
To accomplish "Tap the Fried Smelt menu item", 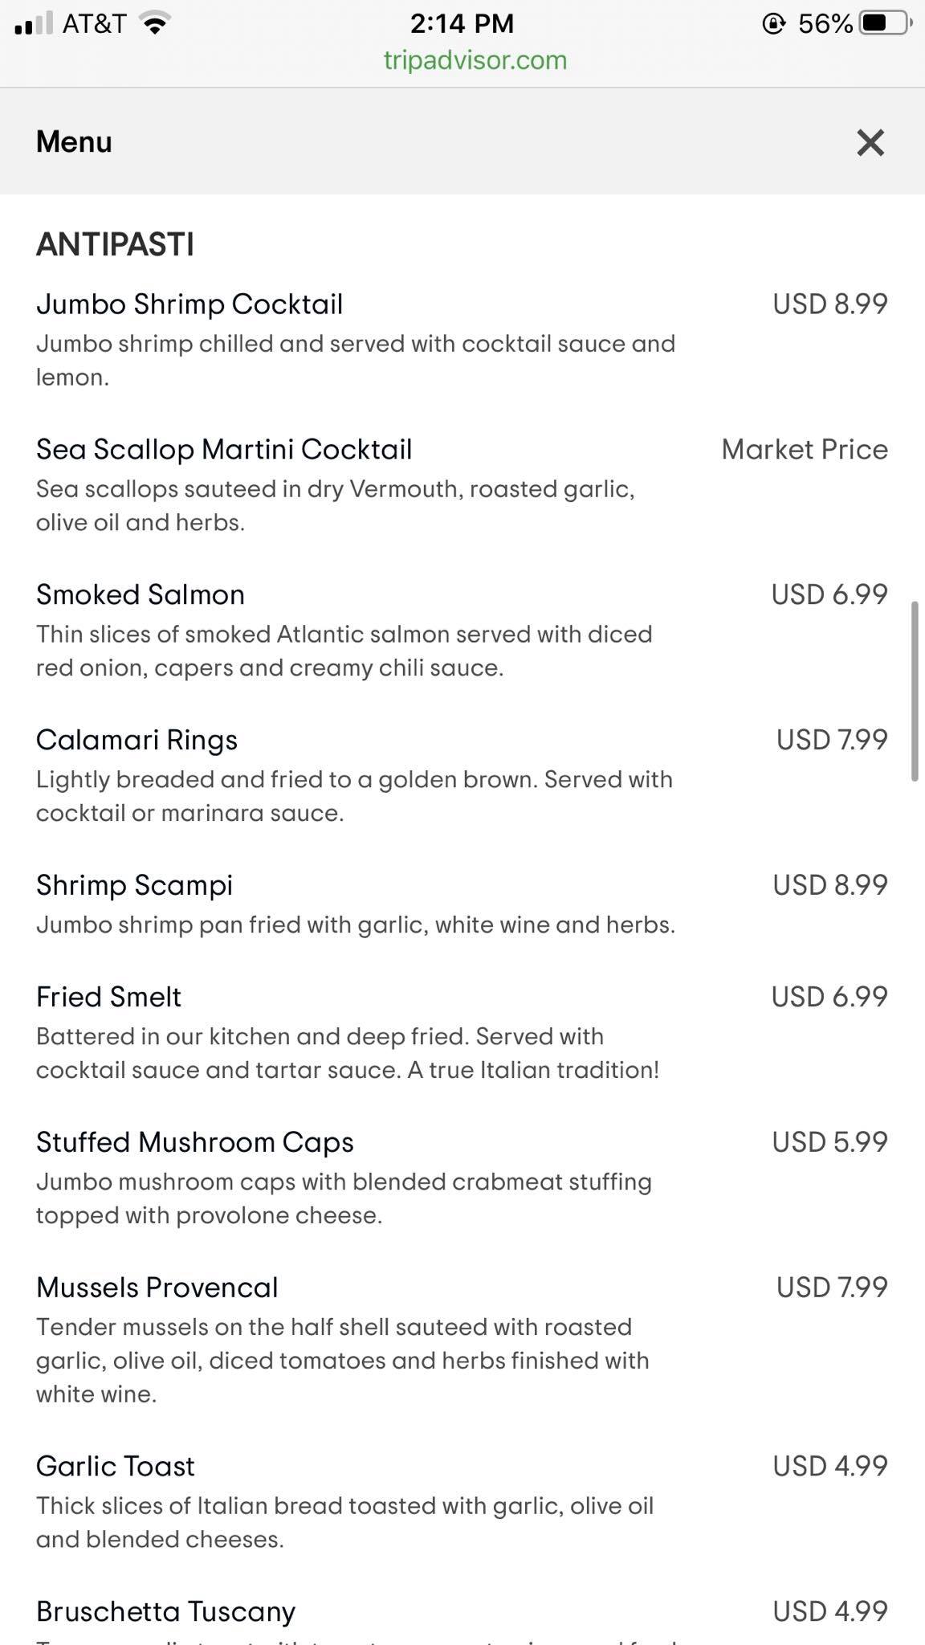I will click(x=109, y=997).
